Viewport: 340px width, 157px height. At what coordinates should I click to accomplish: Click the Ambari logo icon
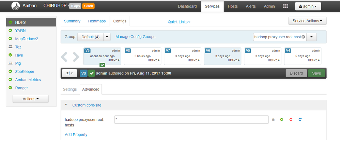click(16, 6)
